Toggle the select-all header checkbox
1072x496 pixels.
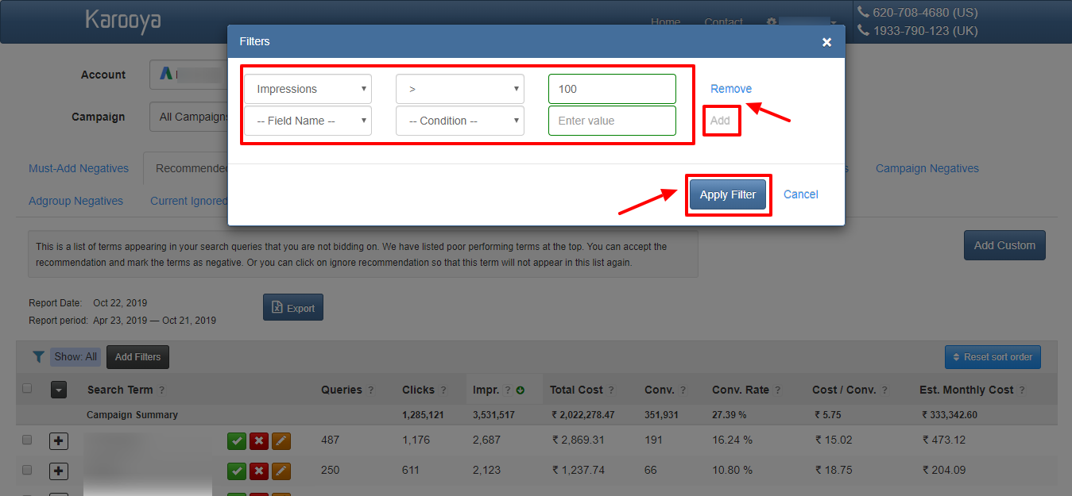27,388
